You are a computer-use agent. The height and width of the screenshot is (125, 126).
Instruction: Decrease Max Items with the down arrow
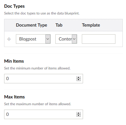(x=78, y=116)
